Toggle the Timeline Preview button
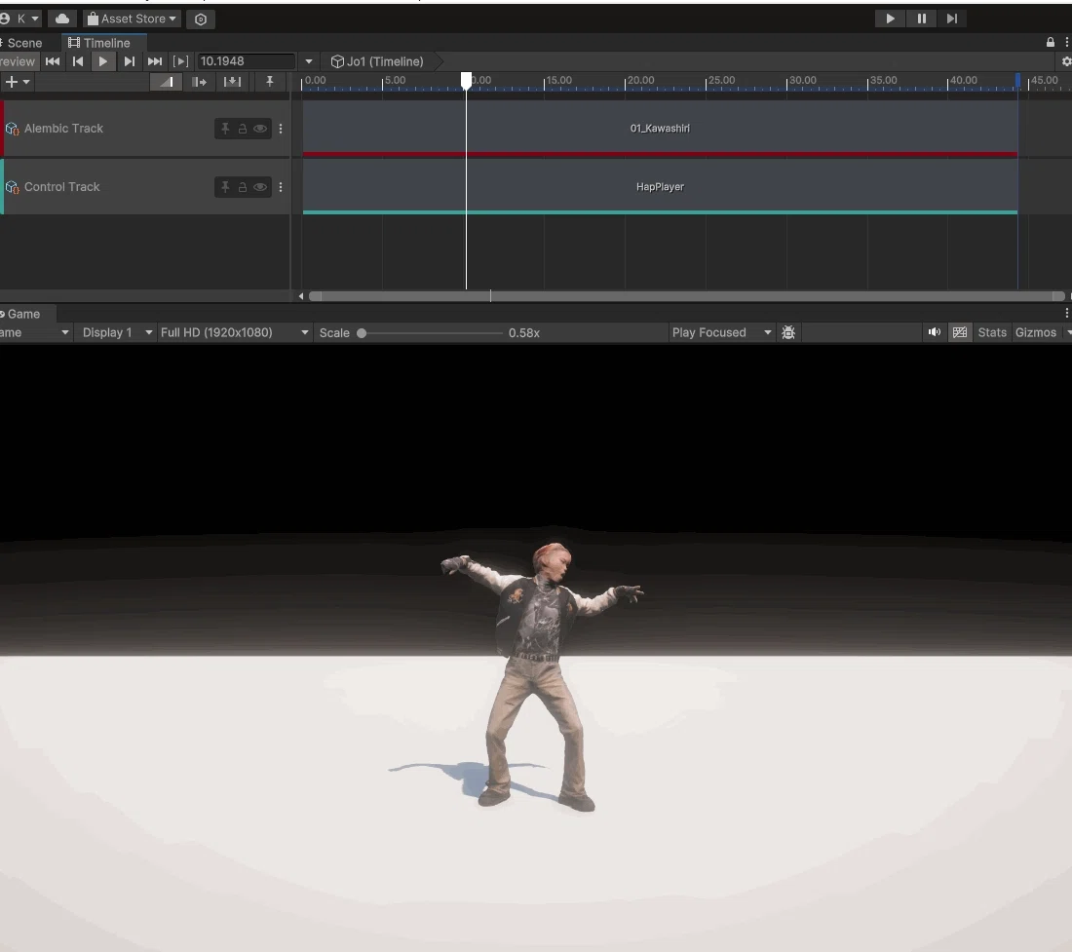The width and height of the screenshot is (1072, 952). coord(19,61)
